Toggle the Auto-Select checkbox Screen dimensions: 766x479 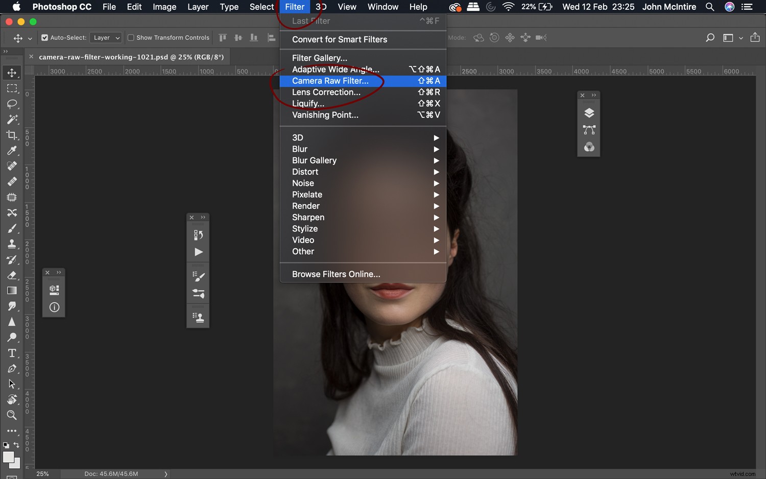coord(45,37)
